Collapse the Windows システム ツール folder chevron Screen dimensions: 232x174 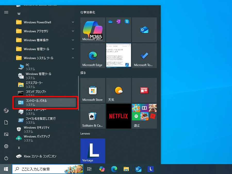point(73,58)
